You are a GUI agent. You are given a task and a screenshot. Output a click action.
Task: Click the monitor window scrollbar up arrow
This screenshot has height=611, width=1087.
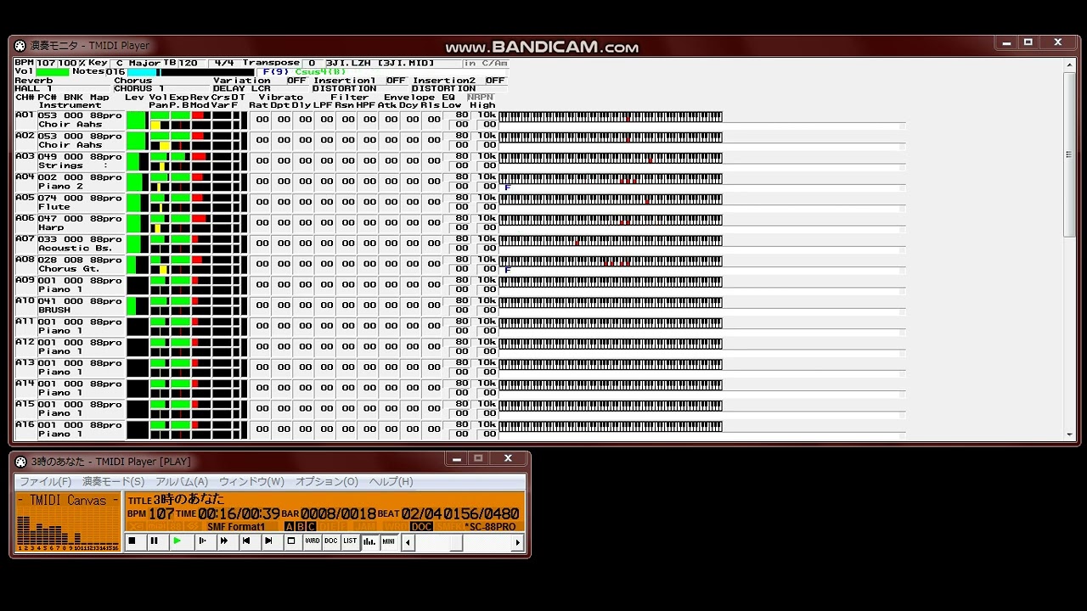click(1069, 63)
